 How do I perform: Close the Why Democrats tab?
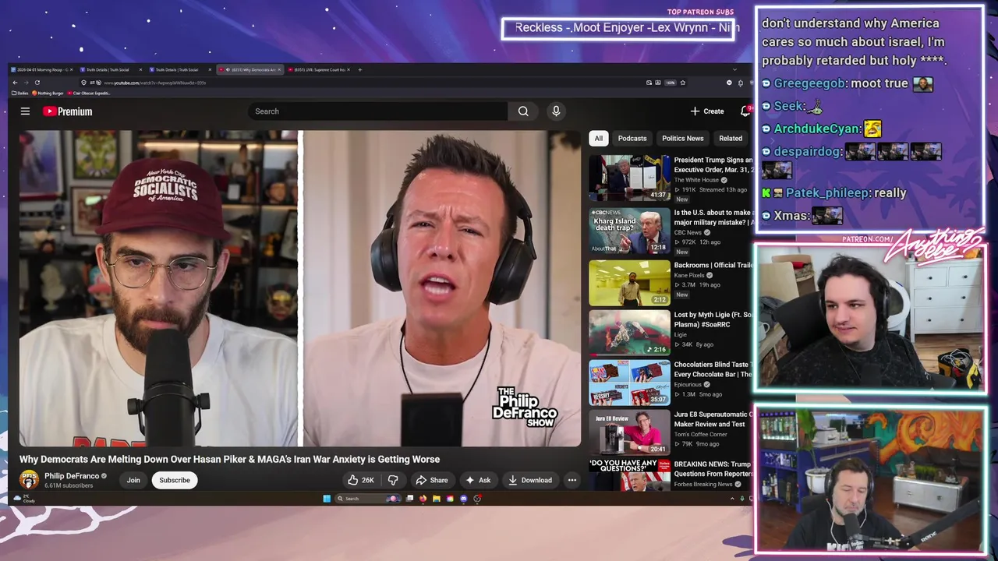coord(279,69)
